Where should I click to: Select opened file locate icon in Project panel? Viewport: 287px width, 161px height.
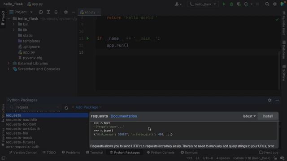41,12
